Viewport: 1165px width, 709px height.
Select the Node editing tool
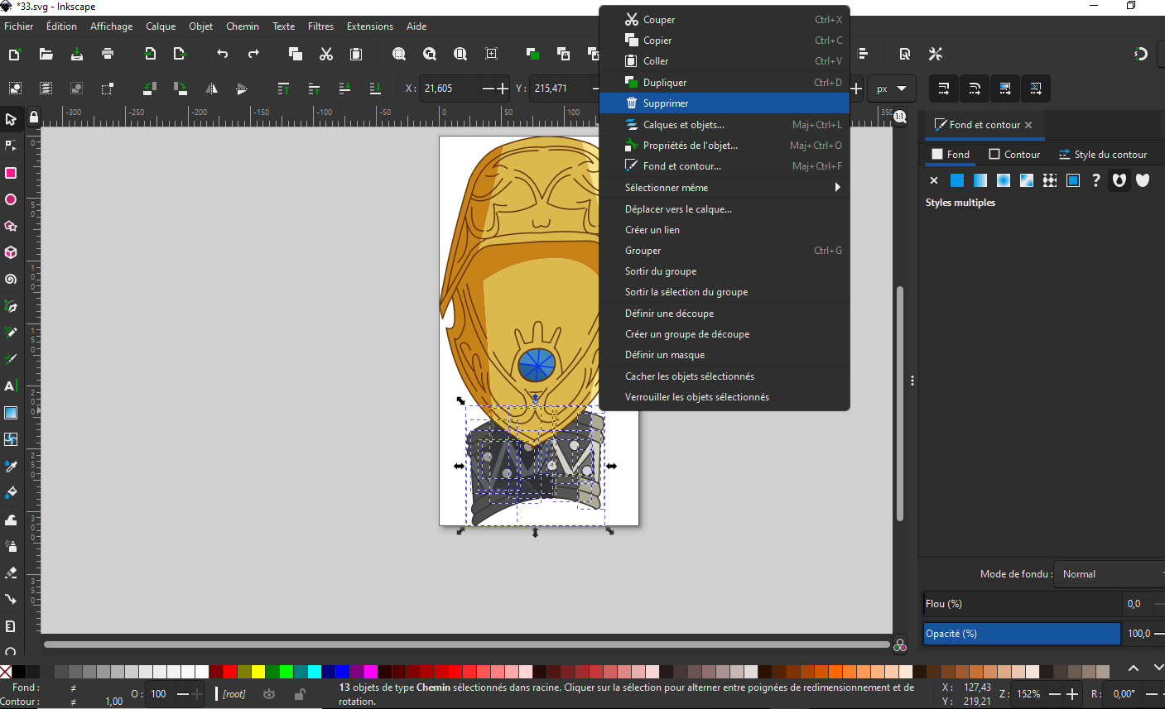pyautogui.click(x=12, y=146)
